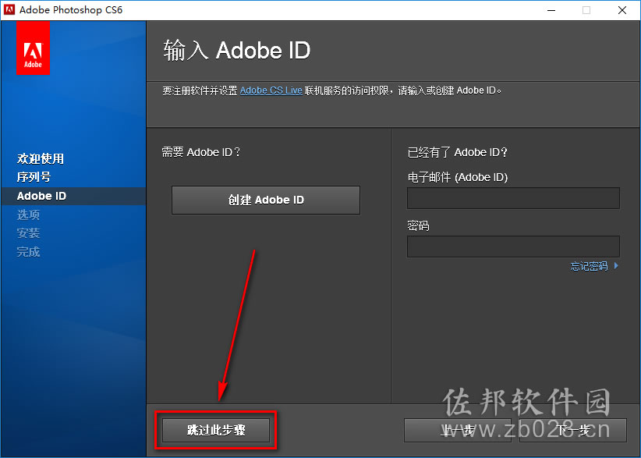Select 选项 step in the sidebar
The width and height of the screenshot is (641, 458).
(28, 215)
